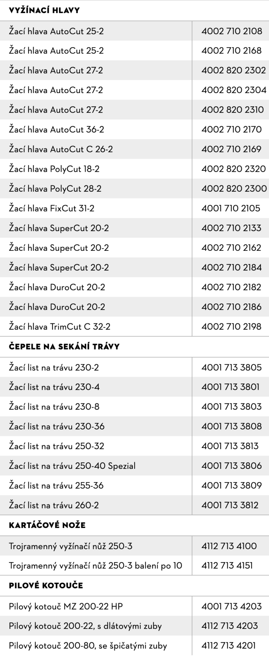Image resolution: width=269 pixels, height=657 pixels.
Task: Select DuroCut part number 4002 710 2186
Action: (x=231, y=307)
